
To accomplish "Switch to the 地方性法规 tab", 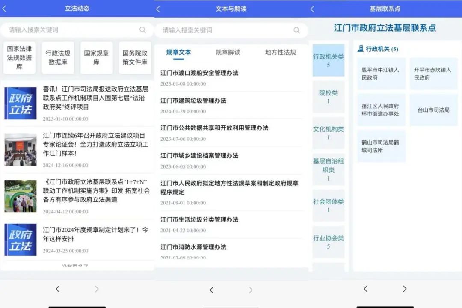I will (280, 52).
